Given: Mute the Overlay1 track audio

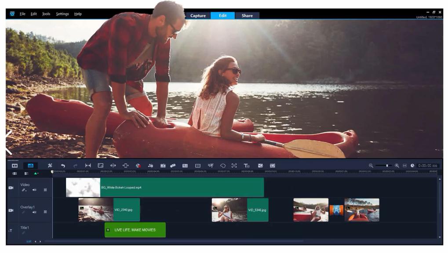Looking at the screenshot, I should [x=34, y=213].
